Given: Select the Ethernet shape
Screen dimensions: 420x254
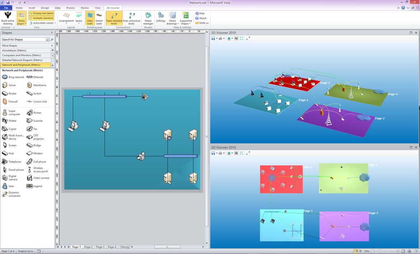Looking at the screenshot, I should pos(35,77).
